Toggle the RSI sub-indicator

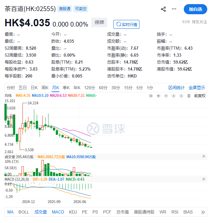click(x=175, y=212)
